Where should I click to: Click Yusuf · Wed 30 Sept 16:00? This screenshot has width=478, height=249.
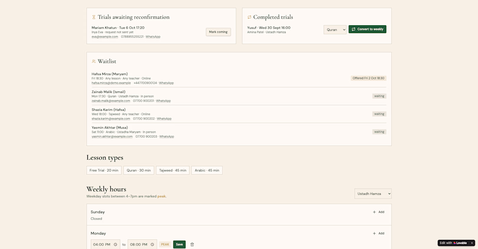tap(269, 28)
